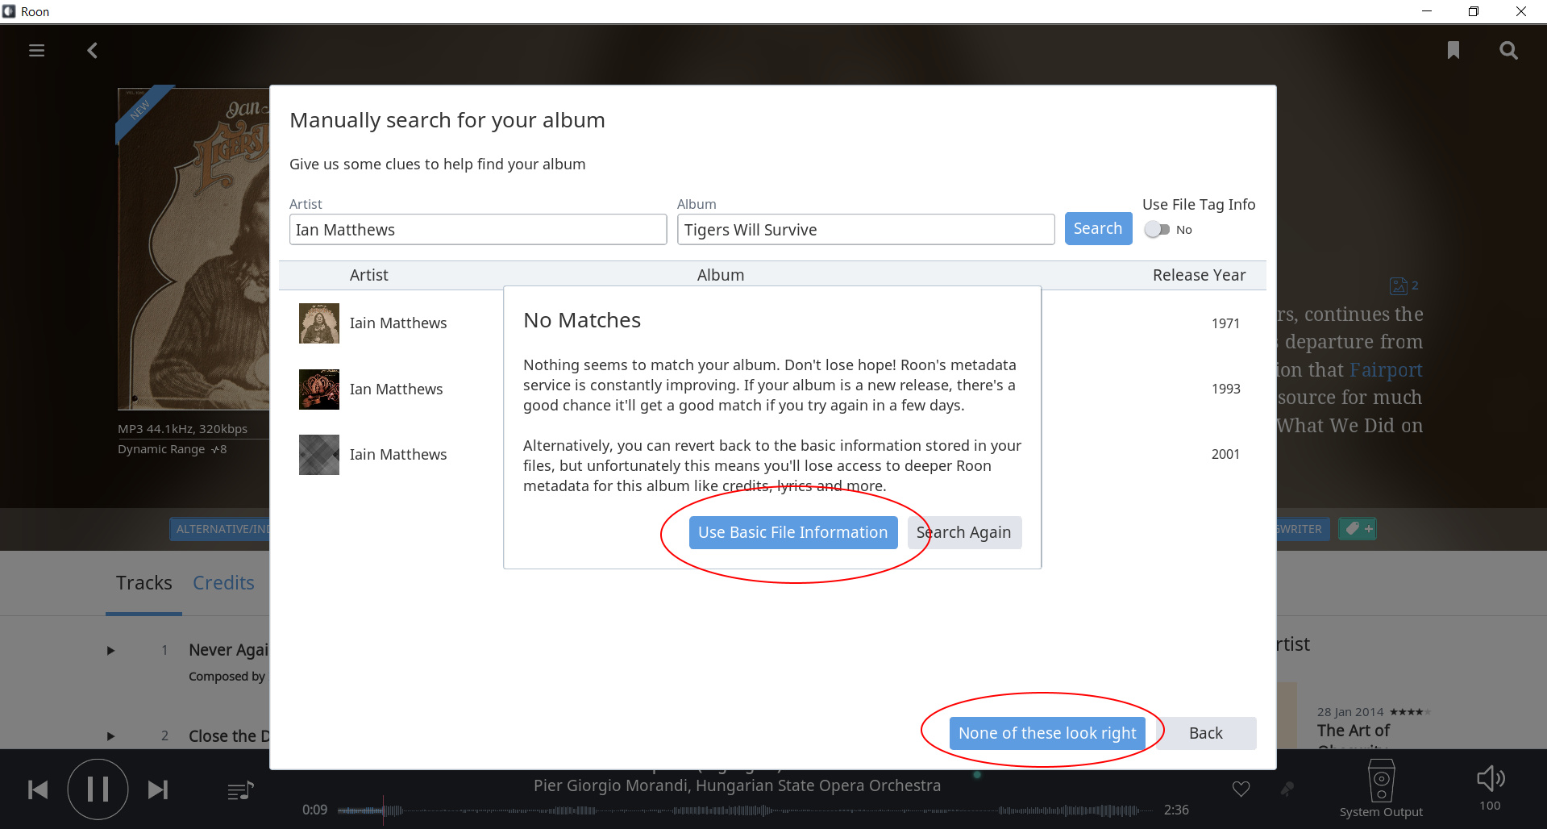Click the Dynamic Range 8 label
This screenshot has height=829, width=1547.
click(x=173, y=449)
